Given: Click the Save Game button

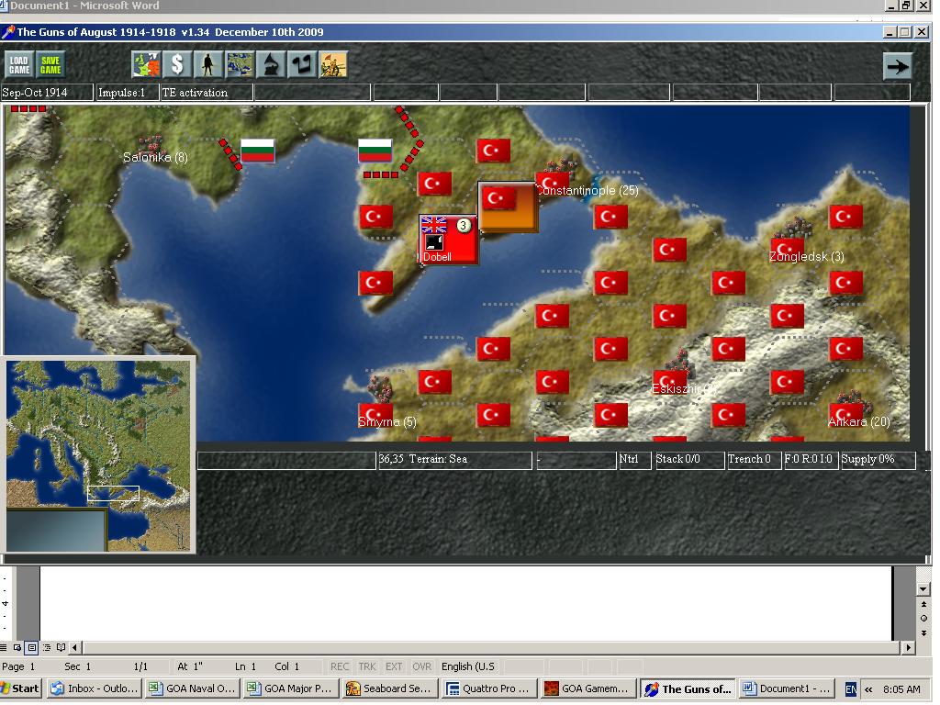Looking at the screenshot, I should tap(50, 65).
